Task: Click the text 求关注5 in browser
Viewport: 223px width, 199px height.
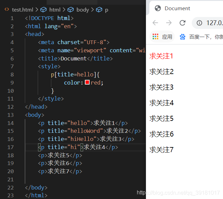Action: [x=162, y=119]
